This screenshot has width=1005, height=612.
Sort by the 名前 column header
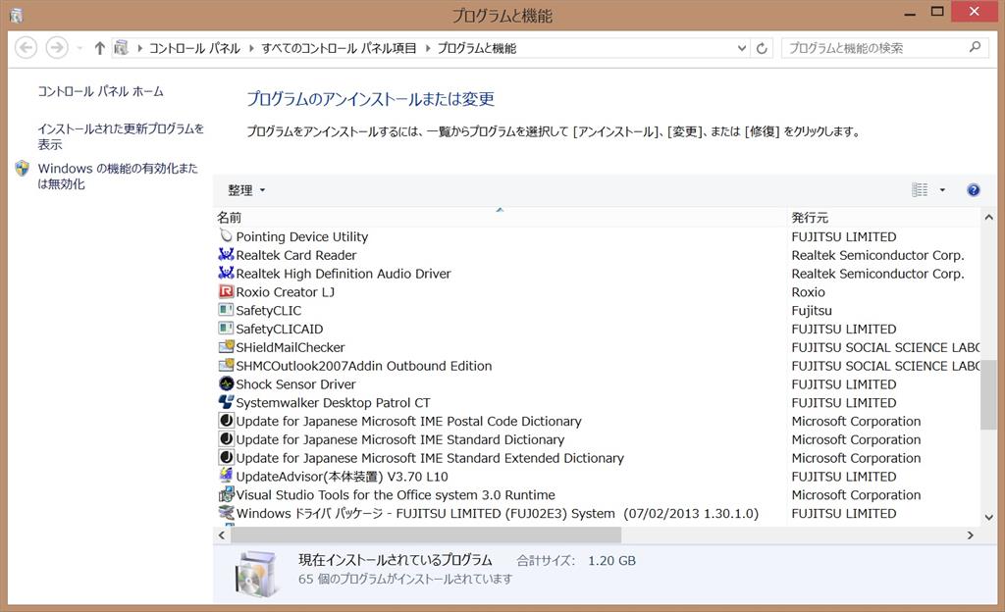[x=500, y=218]
